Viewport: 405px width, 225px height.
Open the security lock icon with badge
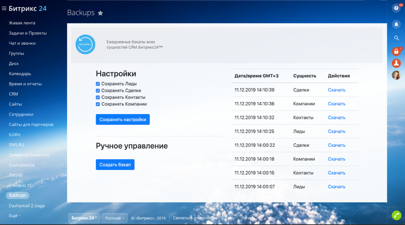pos(396,52)
